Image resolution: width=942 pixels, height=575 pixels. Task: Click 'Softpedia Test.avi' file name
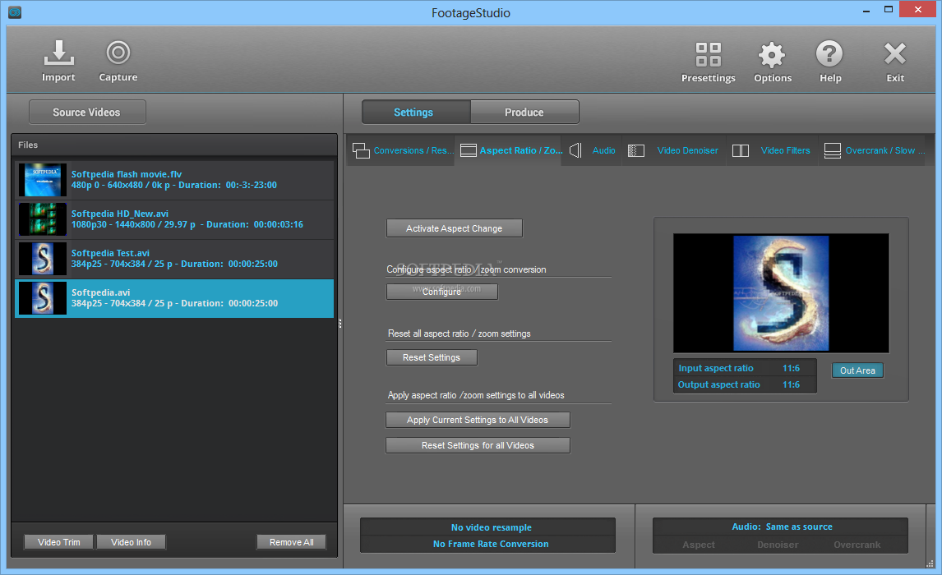tap(110, 253)
